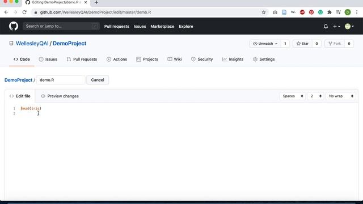Open Explore in the top navigation
363x204 pixels.
tap(186, 27)
